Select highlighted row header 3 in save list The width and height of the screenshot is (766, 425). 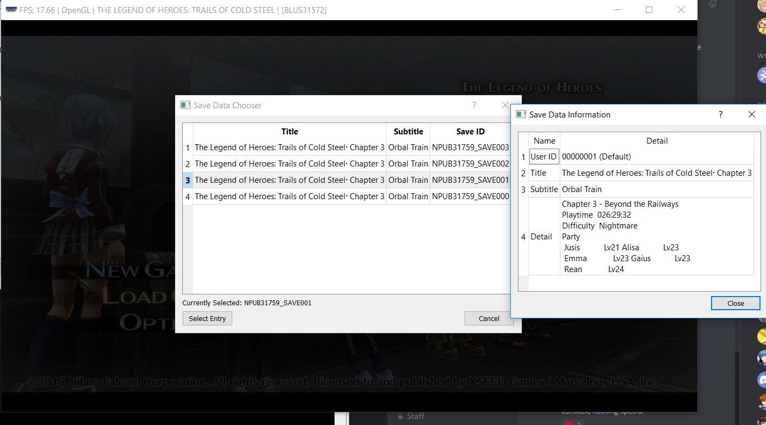pyautogui.click(x=188, y=180)
